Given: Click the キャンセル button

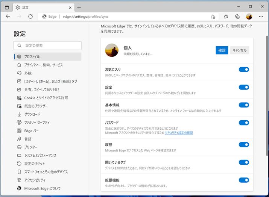Looking at the screenshot, I should (240, 50).
